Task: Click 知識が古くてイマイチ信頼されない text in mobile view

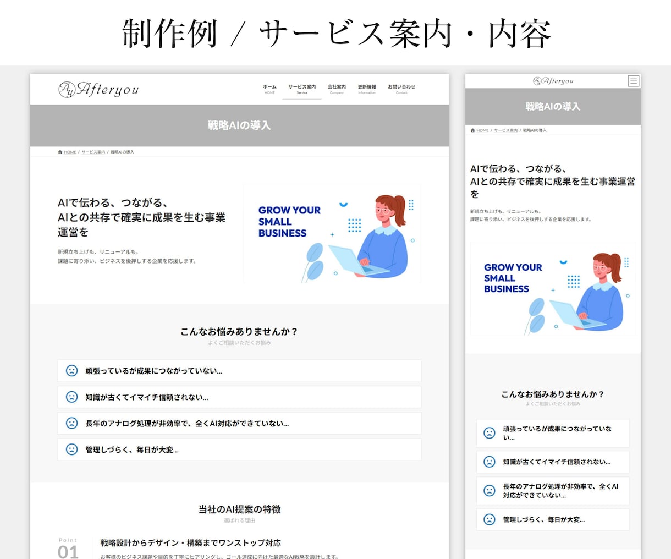Action: point(557,462)
